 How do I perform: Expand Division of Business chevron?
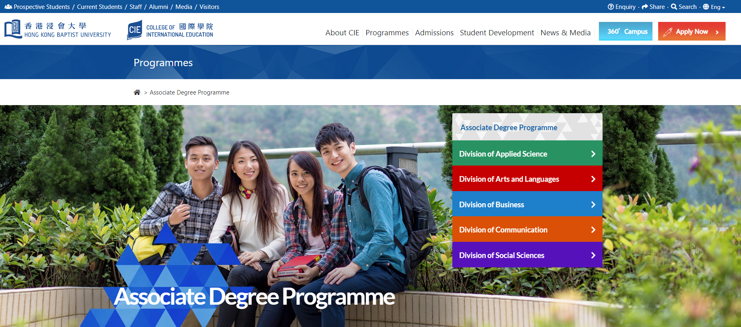tap(593, 204)
